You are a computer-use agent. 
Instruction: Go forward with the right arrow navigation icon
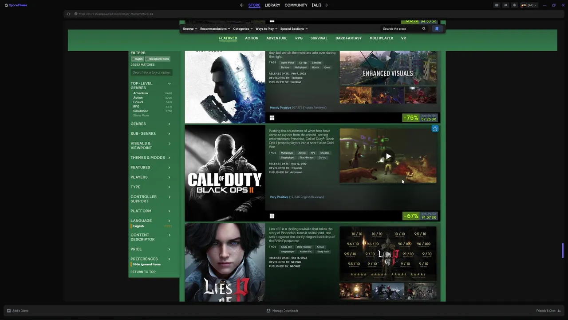(x=326, y=5)
